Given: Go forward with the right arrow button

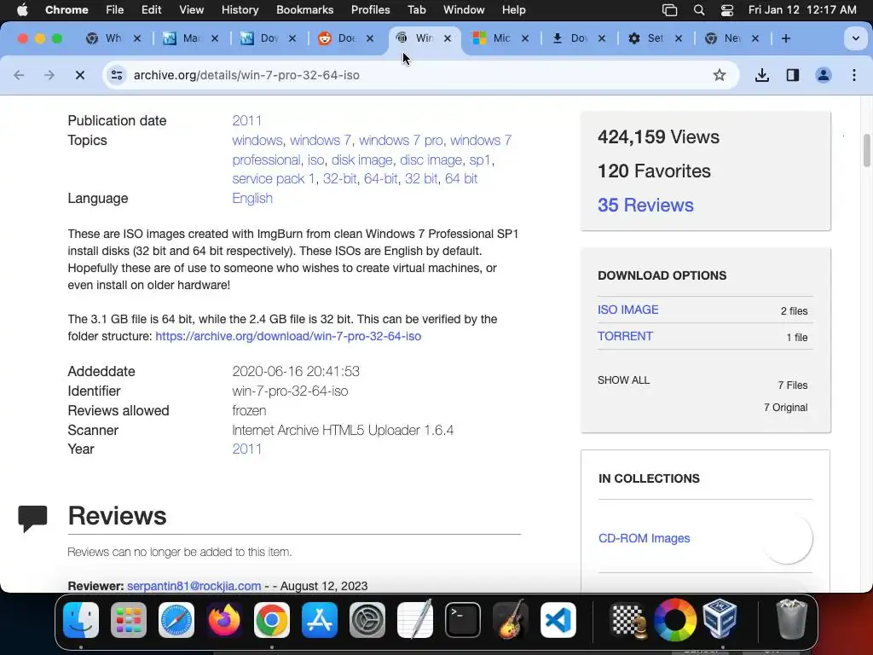Looking at the screenshot, I should click(x=49, y=75).
